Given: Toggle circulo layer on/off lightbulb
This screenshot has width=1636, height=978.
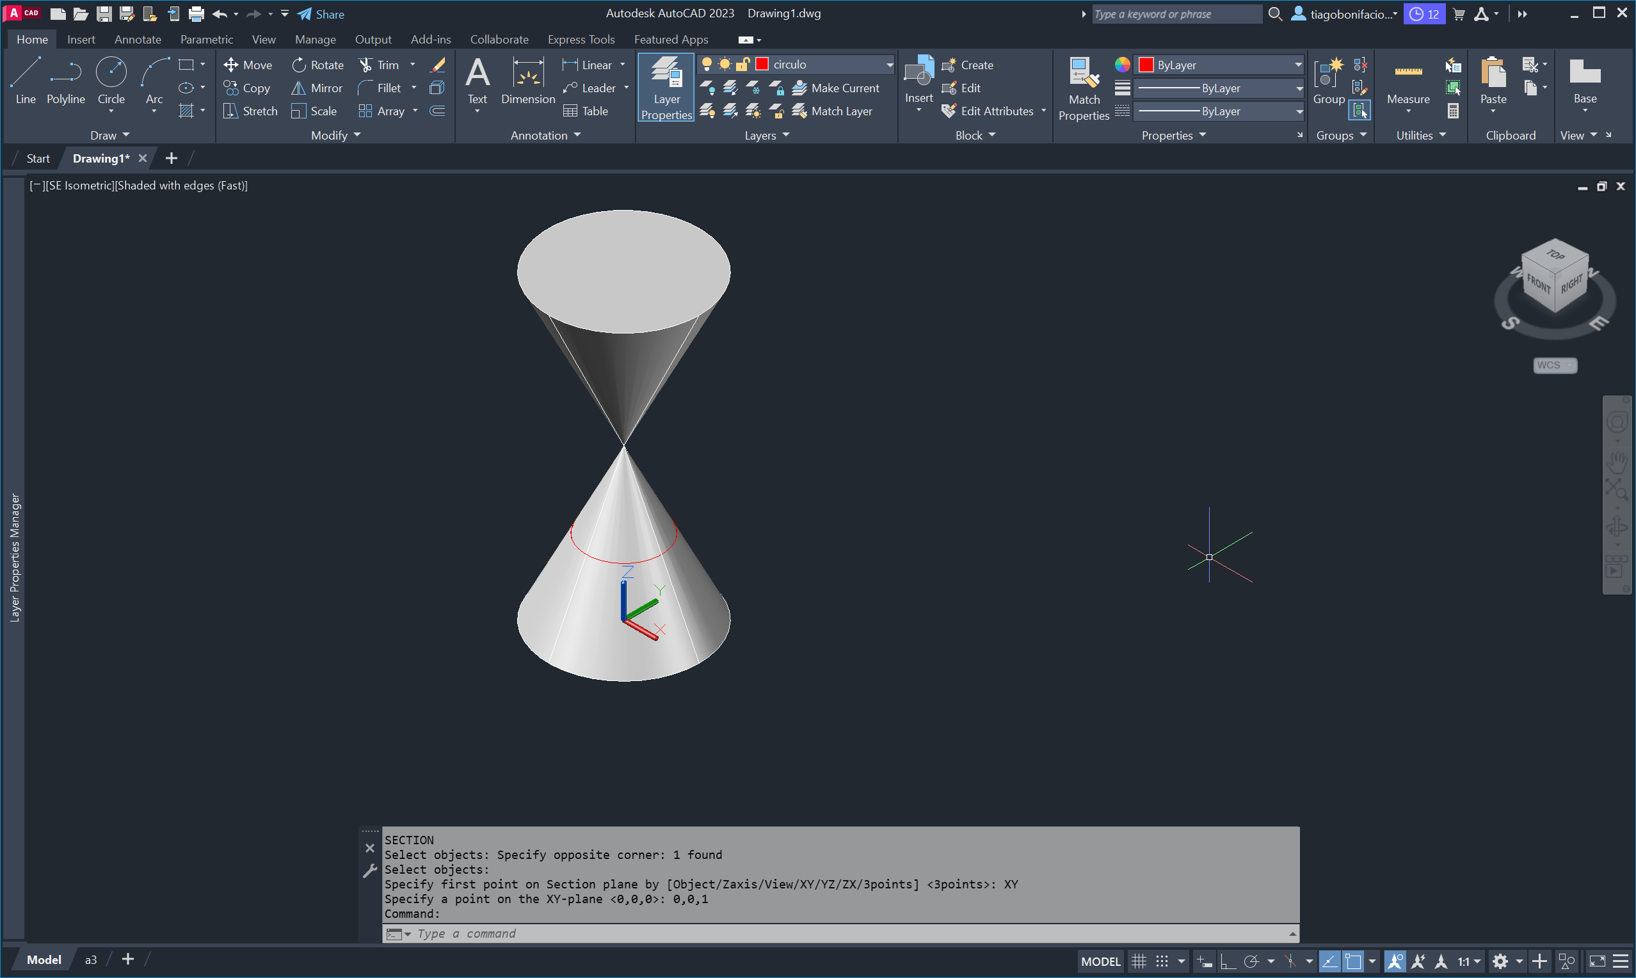Looking at the screenshot, I should click(707, 64).
